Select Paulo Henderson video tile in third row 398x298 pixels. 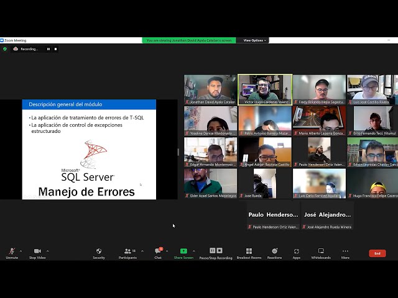[x=319, y=152]
